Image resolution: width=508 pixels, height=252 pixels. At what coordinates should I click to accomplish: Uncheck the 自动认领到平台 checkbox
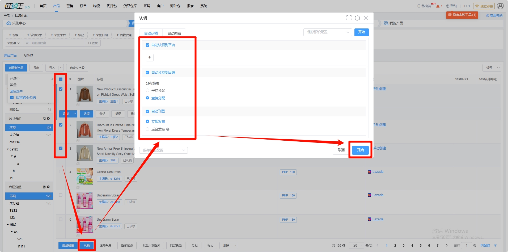(x=147, y=45)
